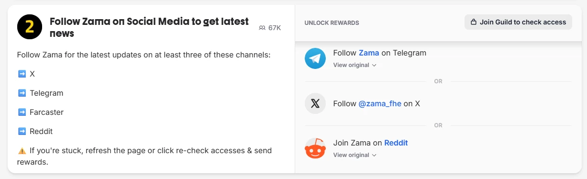Open the Zama Telegram link
The width and height of the screenshot is (587, 179).
[369, 53]
